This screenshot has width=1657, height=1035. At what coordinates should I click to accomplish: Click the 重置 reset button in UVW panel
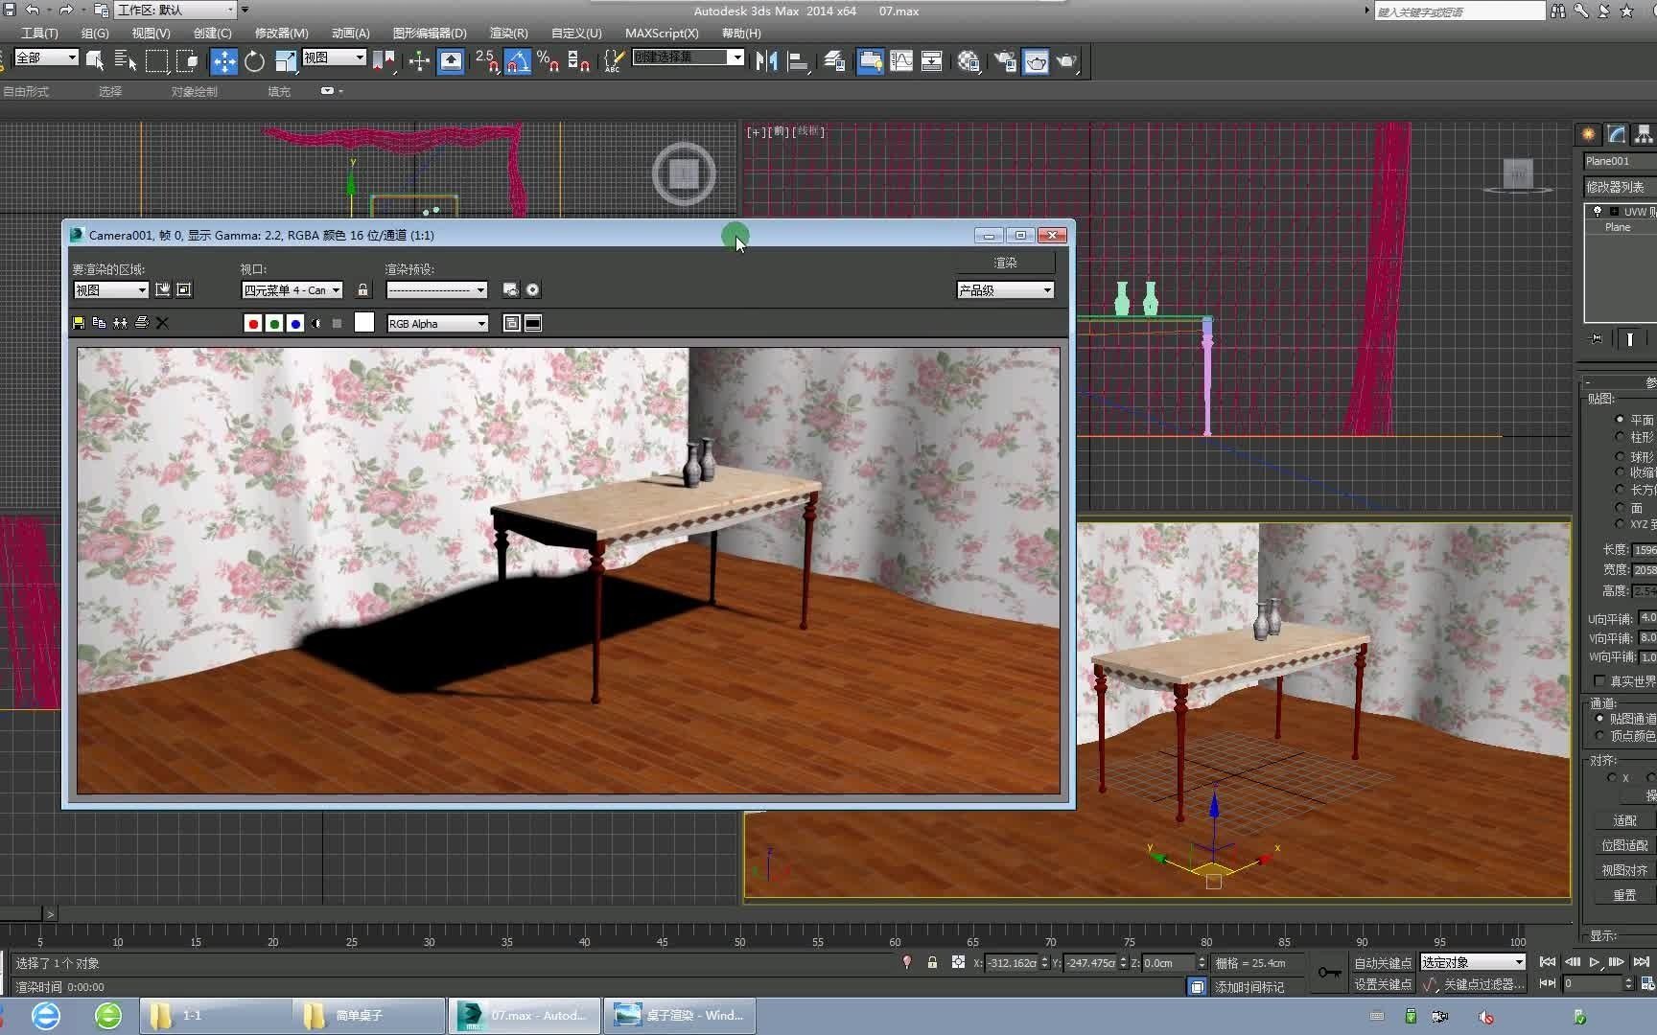coord(1623,895)
